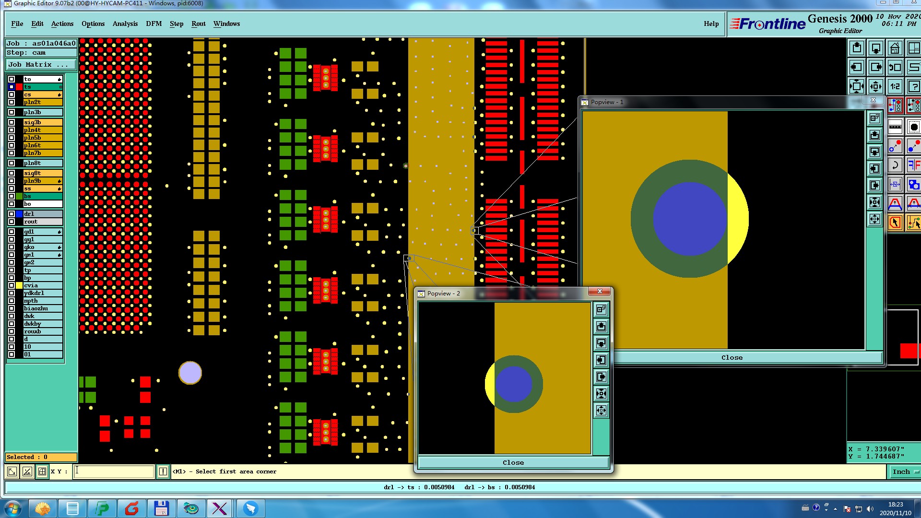Click the exclamation mark icon beside XY field
This screenshot has width=921, height=518.
[163, 471]
